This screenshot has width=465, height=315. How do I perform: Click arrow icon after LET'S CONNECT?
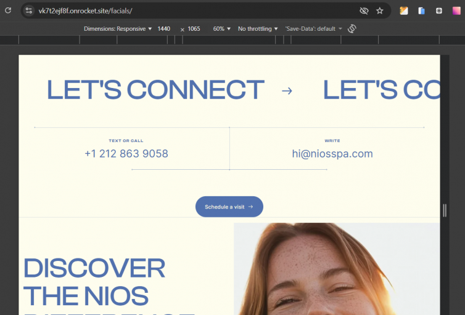[x=287, y=91]
